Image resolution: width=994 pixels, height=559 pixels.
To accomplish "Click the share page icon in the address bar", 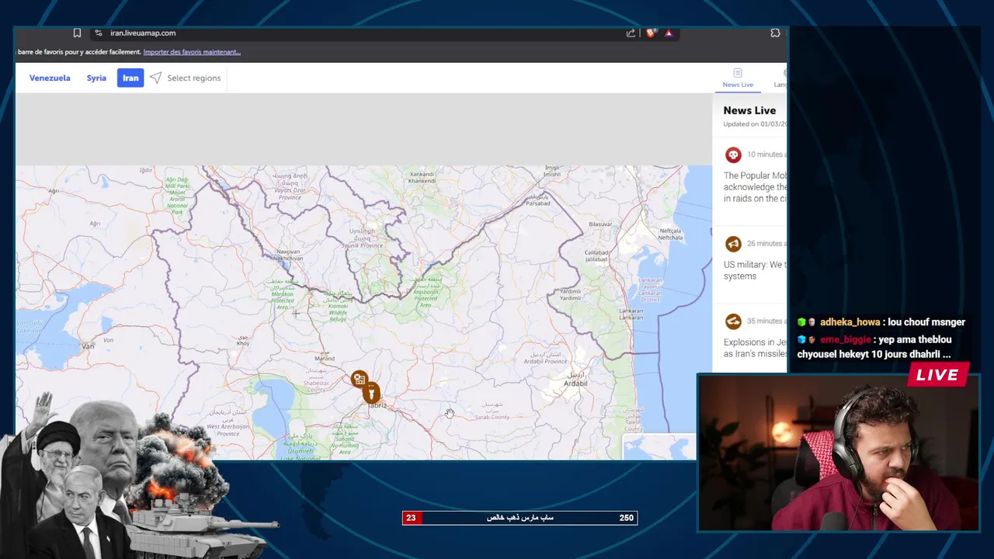I will click(631, 33).
